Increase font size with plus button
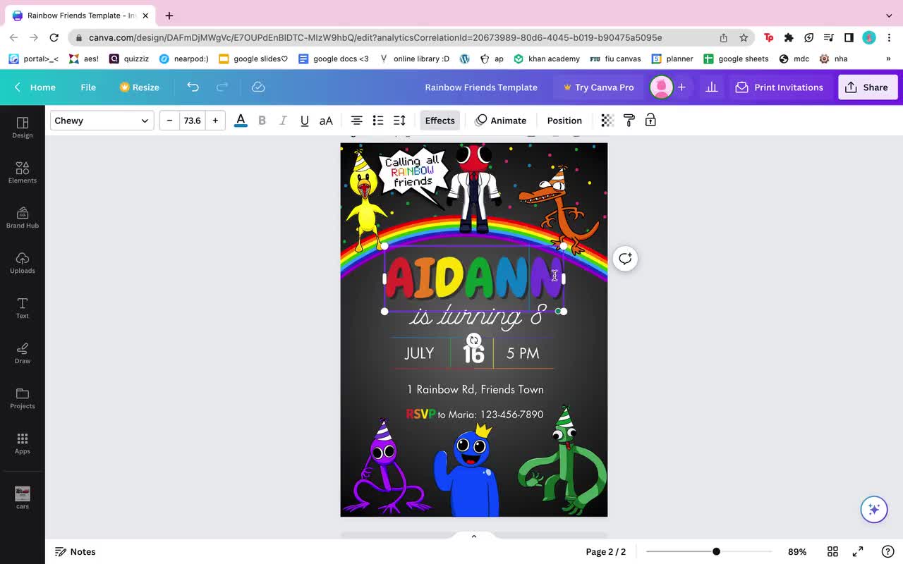This screenshot has width=903, height=564. pyautogui.click(x=215, y=121)
